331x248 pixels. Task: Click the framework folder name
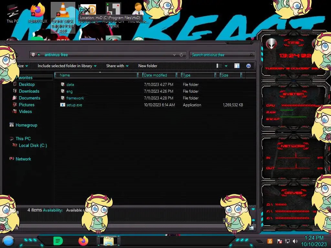pos(75,98)
